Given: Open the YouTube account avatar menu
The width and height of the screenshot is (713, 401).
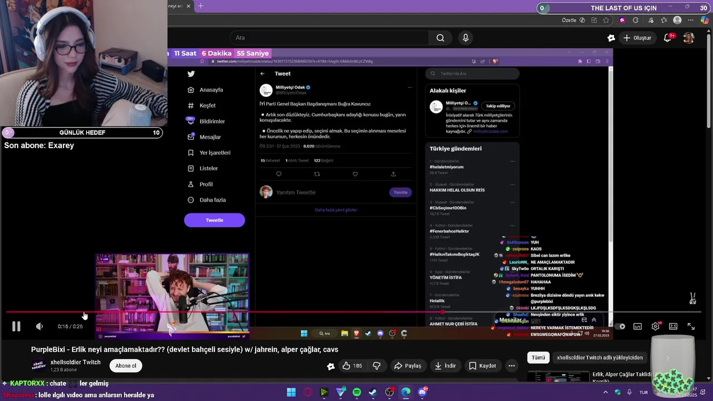Looking at the screenshot, I should coord(689,38).
